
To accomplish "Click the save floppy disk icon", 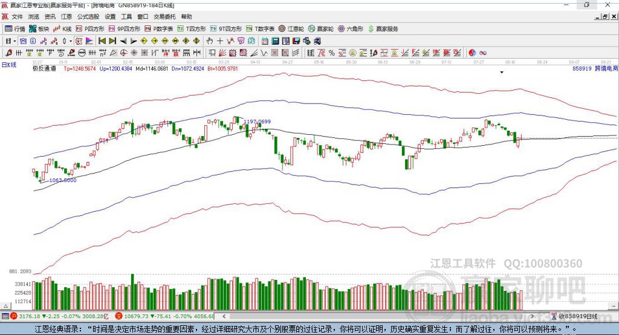I will click(x=297, y=41).
